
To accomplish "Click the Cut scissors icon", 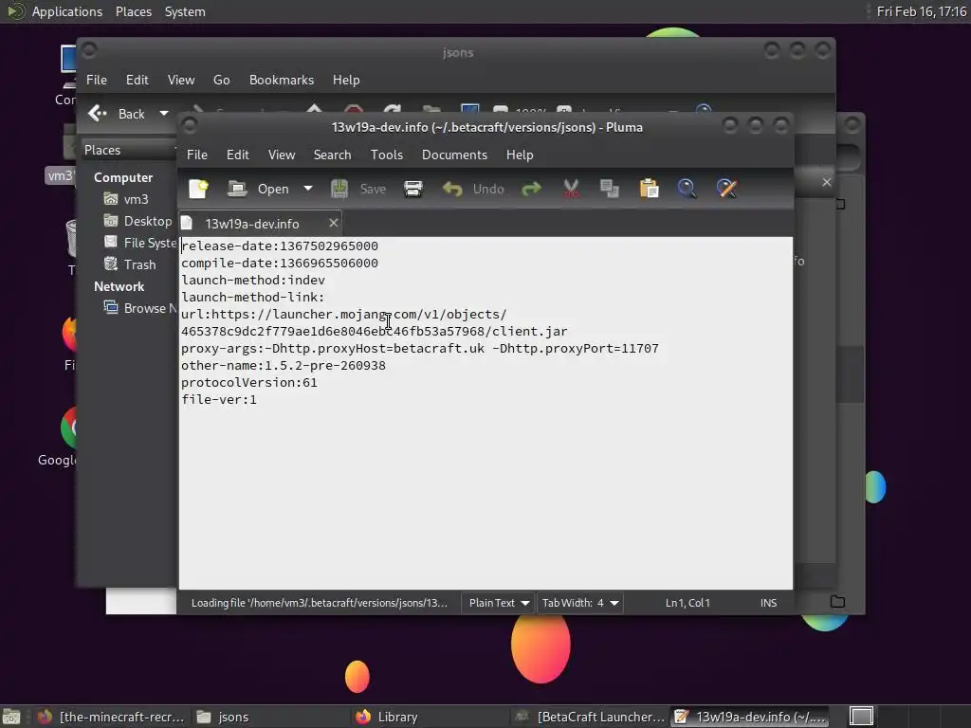I will click(x=571, y=189).
